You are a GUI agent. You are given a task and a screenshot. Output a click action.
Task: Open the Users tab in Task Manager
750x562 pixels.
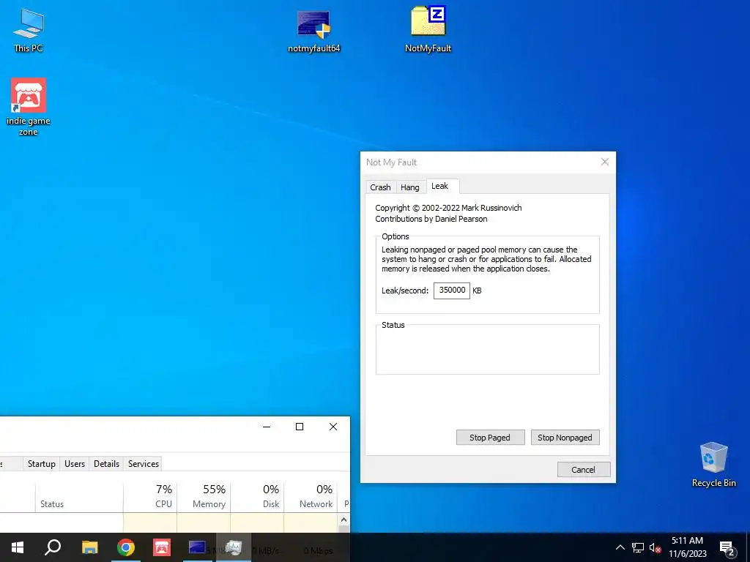75,463
